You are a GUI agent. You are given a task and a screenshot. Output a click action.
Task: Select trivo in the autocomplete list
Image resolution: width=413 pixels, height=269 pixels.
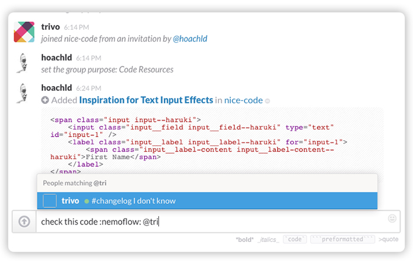coord(207,201)
